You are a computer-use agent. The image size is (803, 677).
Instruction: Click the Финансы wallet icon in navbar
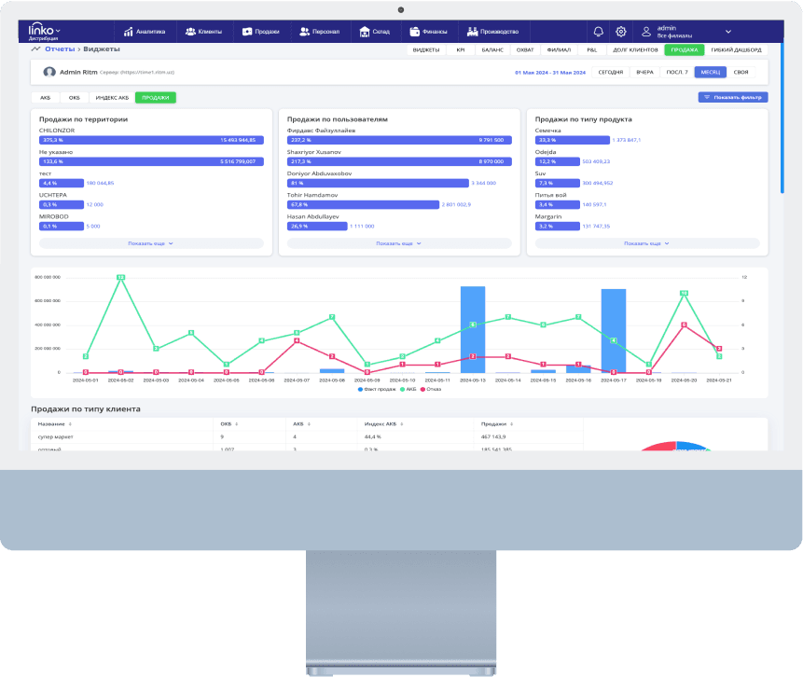click(x=415, y=31)
